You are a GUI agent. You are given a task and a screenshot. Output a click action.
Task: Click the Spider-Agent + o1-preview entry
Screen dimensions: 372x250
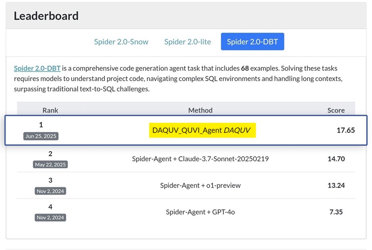[200, 185]
